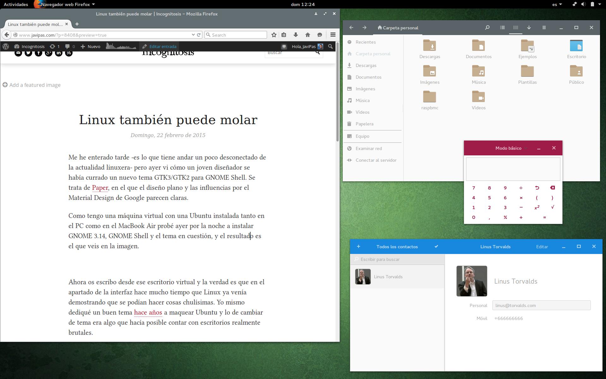606x379 pixels.
Task: Click Editar button in Contacts header
Action: pyautogui.click(x=542, y=247)
